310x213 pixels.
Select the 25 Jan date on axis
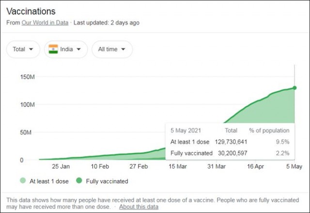[61, 167]
